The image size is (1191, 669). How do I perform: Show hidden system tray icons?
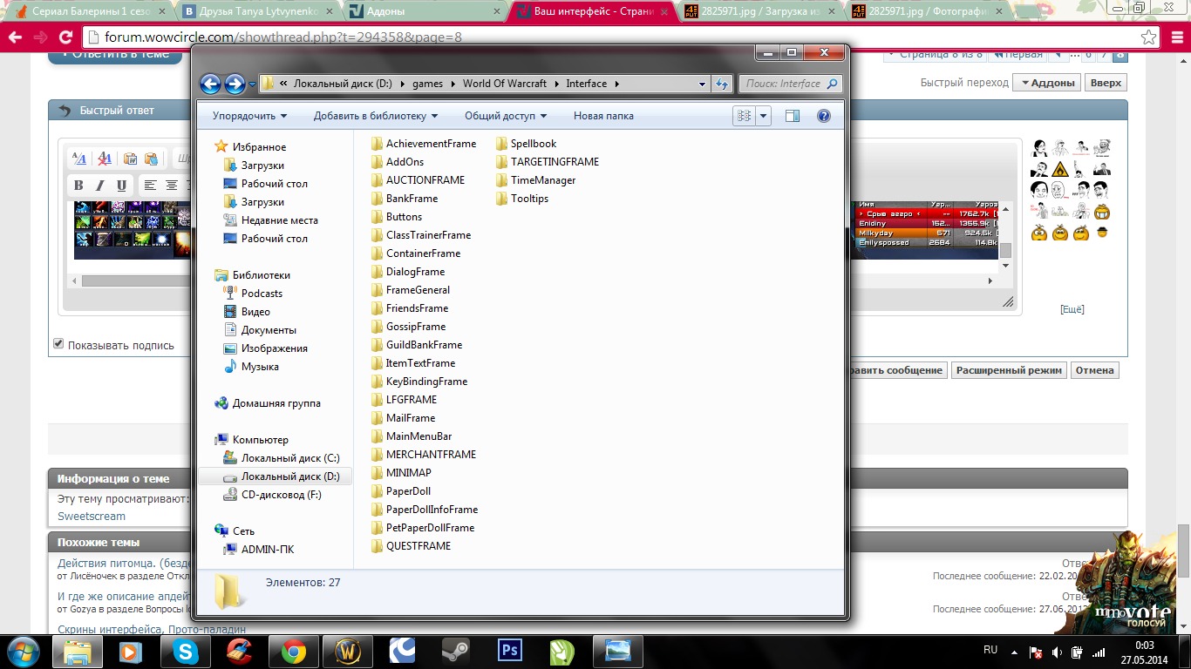tap(1012, 652)
